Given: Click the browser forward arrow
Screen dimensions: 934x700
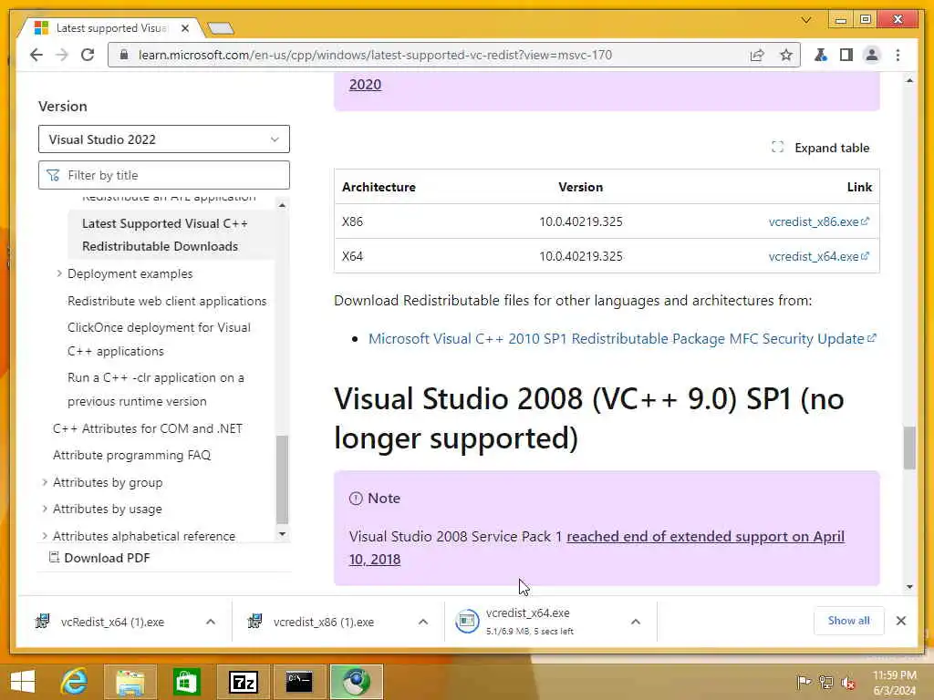Looking at the screenshot, I should point(62,55).
